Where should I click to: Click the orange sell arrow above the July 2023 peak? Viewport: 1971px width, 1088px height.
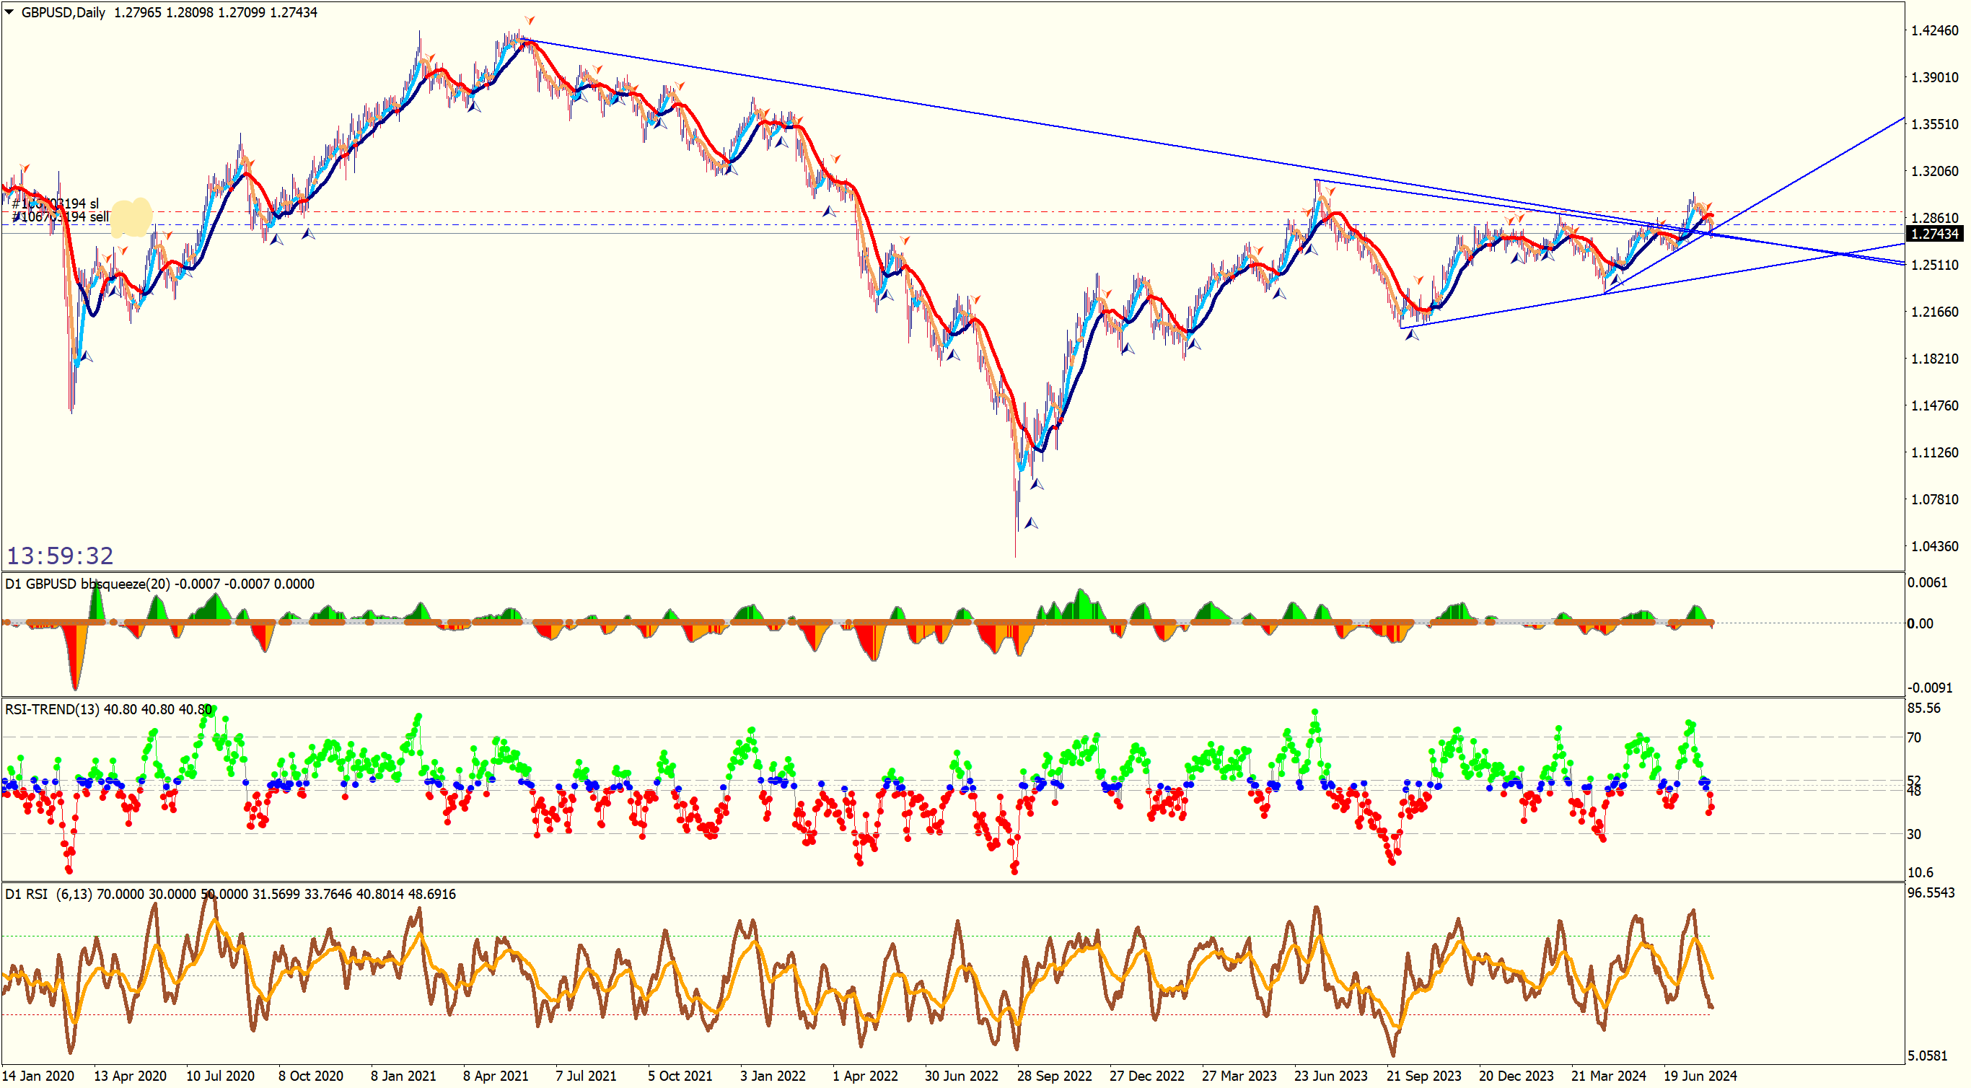[x=1329, y=190]
